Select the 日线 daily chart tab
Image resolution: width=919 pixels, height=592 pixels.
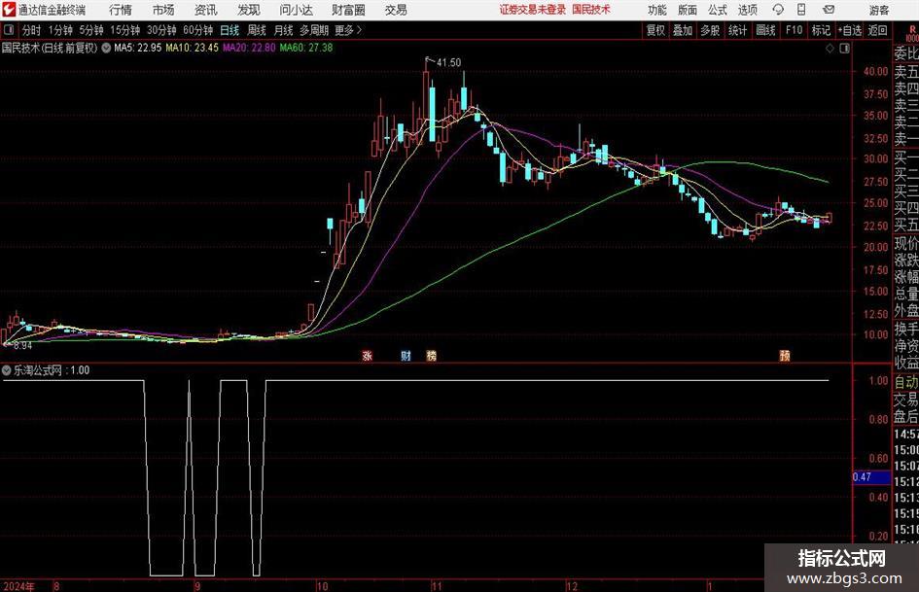point(230,30)
